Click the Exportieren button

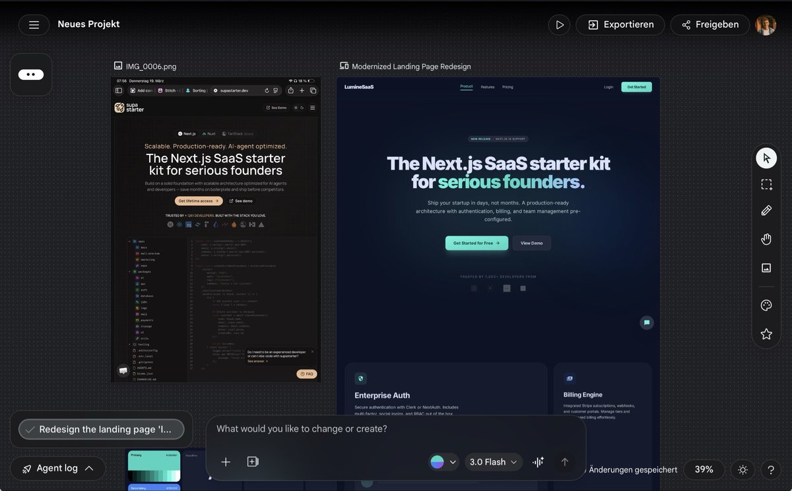tap(620, 24)
